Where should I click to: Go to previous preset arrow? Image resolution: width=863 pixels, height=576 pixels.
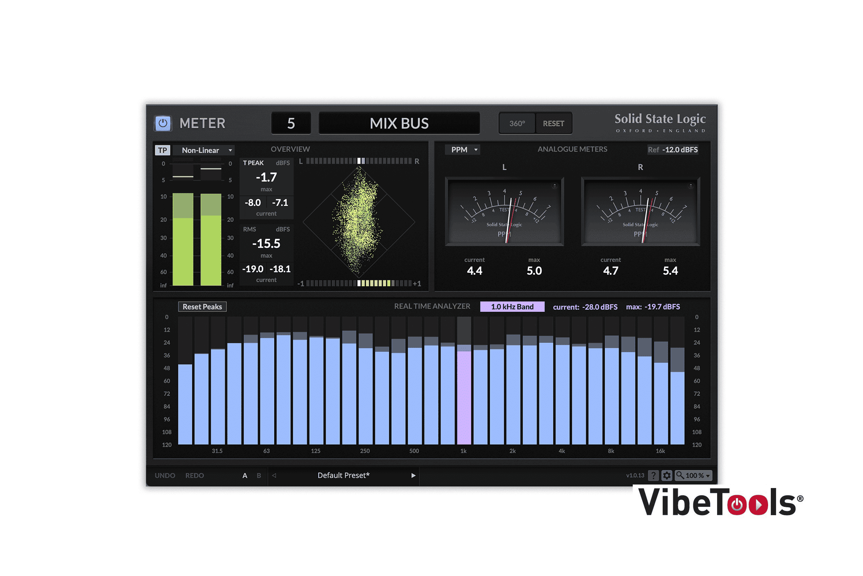(x=274, y=475)
